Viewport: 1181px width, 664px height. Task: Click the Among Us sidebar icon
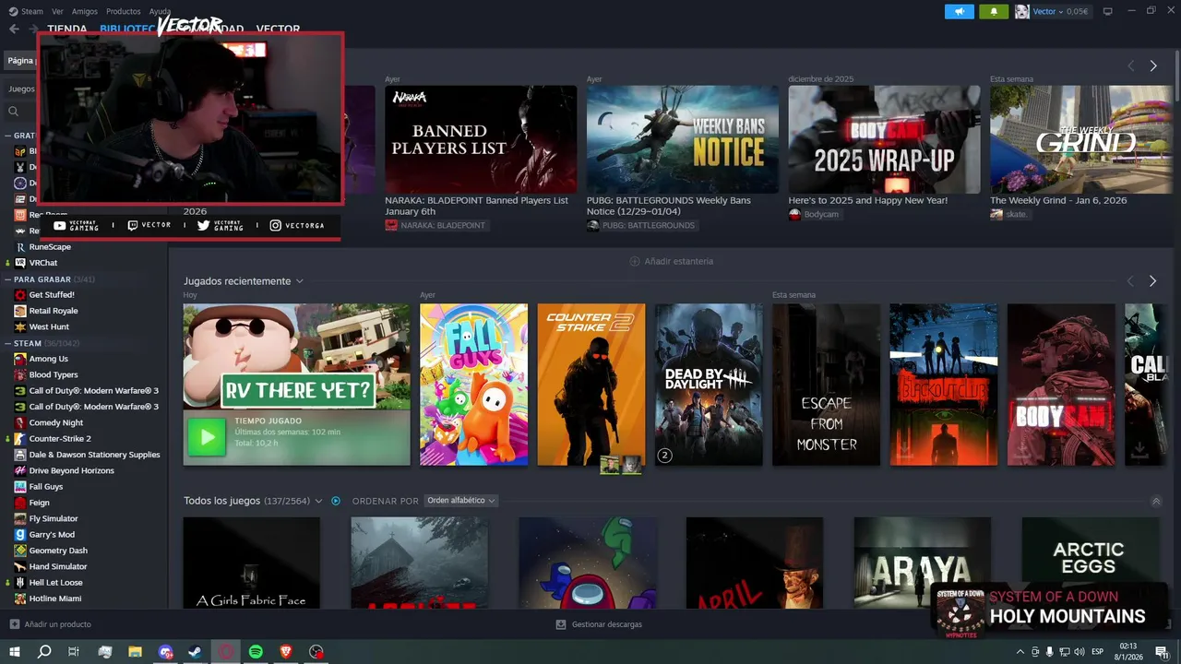tap(20, 359)
